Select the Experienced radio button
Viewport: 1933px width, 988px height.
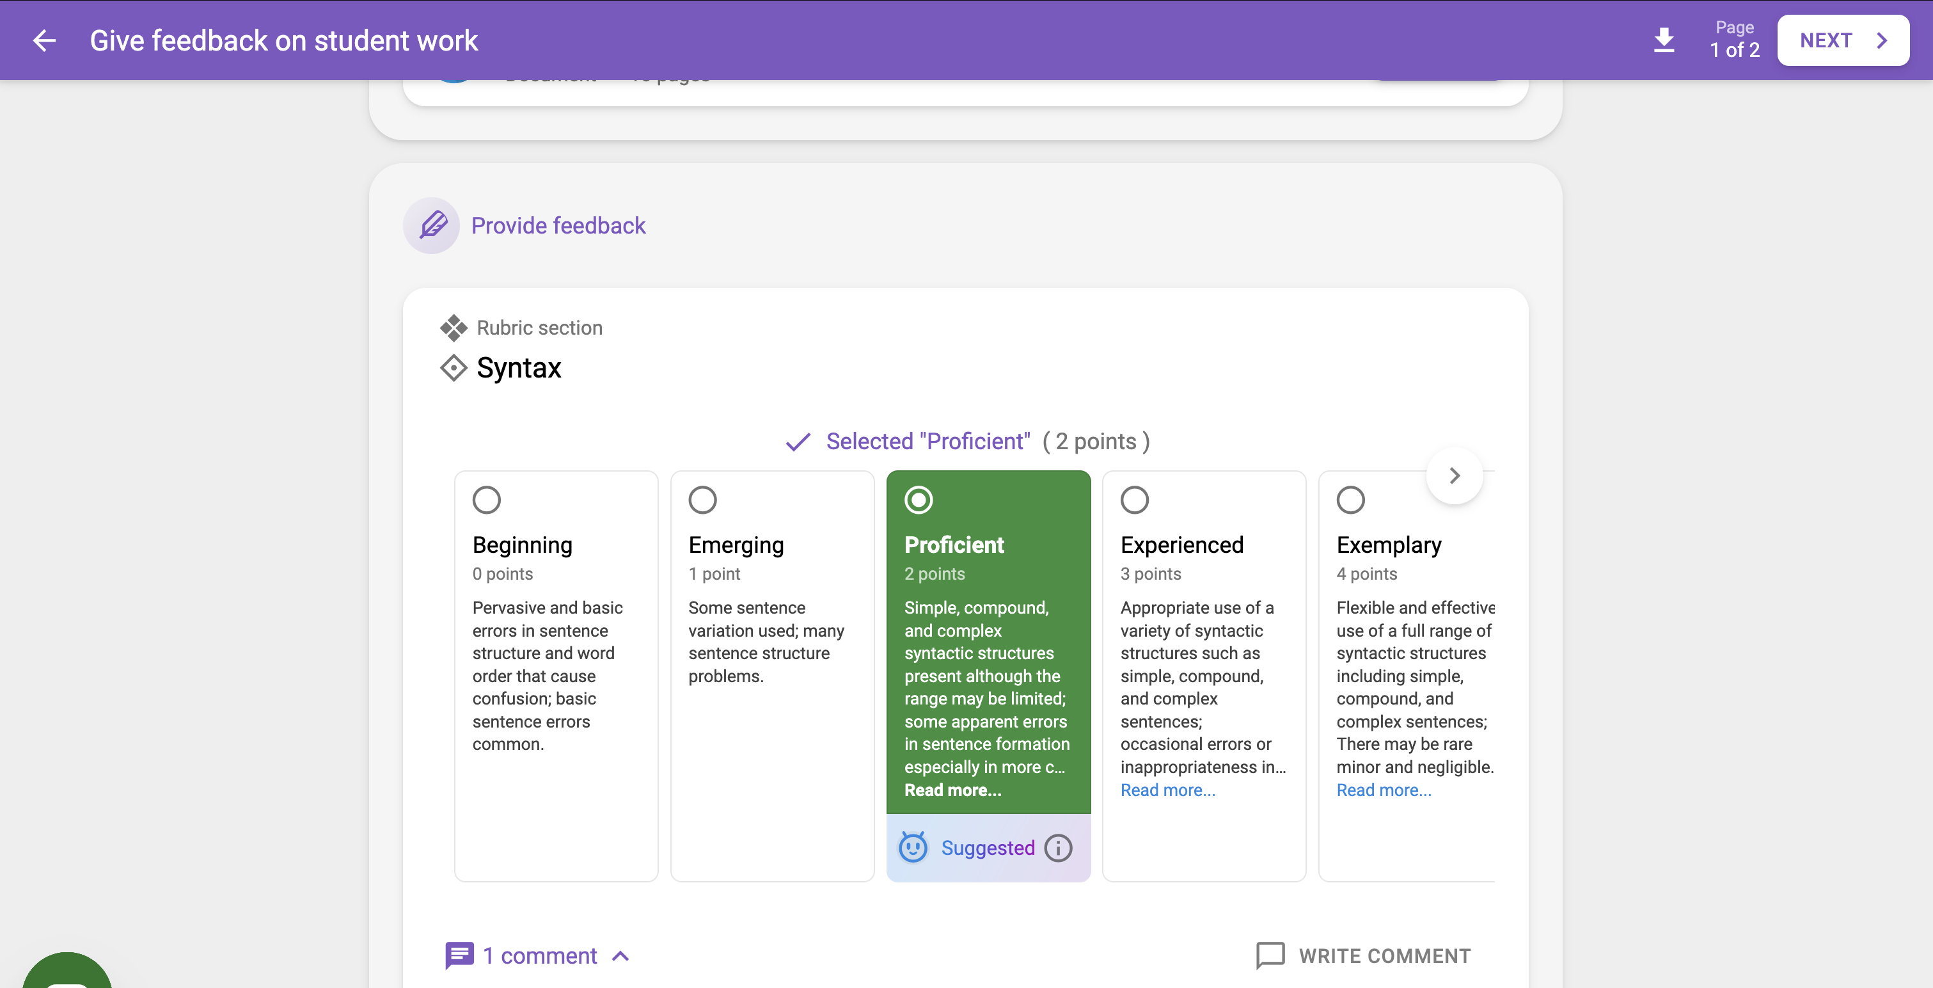point(1134,500)
